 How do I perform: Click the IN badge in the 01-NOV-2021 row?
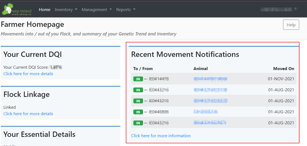tap(138, 79)
